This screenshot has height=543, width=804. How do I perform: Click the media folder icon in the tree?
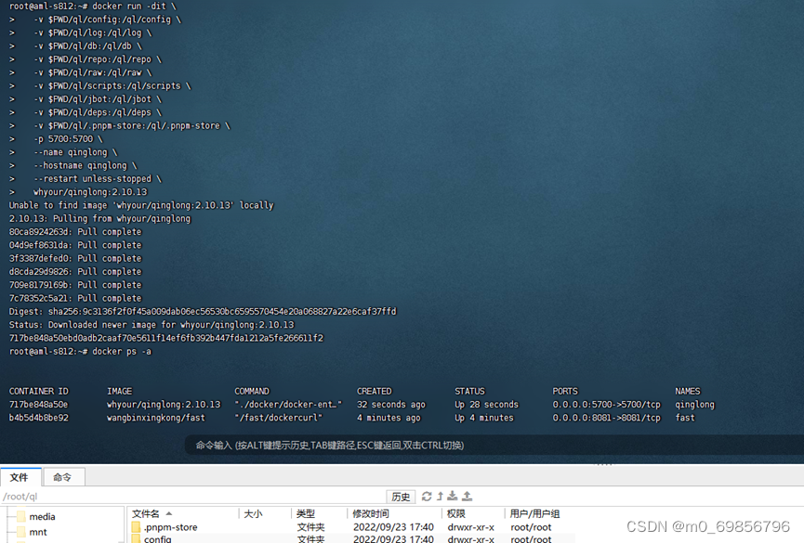[20, 515]
